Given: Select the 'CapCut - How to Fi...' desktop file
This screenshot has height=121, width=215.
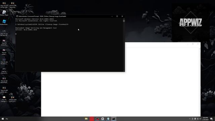Looking at the screenshot, I should [x=4, y=71].
